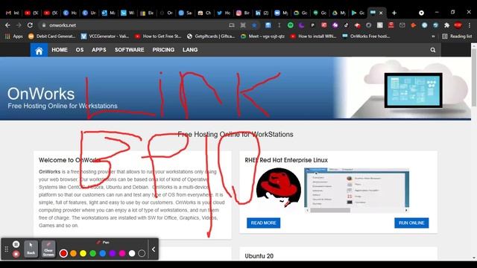Open the Reading list
This screenshot has width=477, height=268.
tap(457, 36)
